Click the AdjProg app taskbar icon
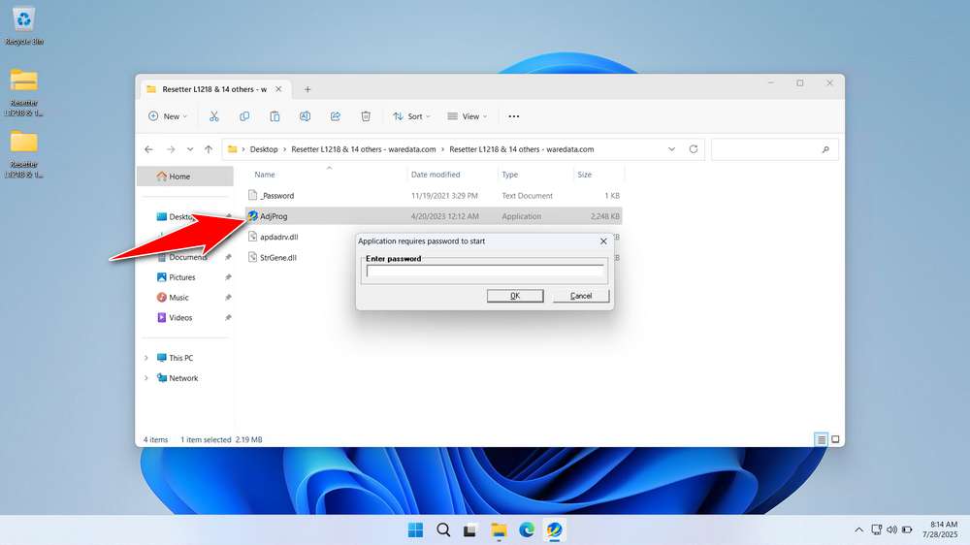The width and height of the screenshot is (970, 545). [554, 530]
